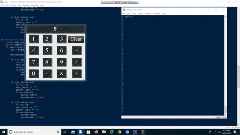Open Photoshop from the taskbar
Viewport: 240px width, 135px height.
(x=135, y=132)
